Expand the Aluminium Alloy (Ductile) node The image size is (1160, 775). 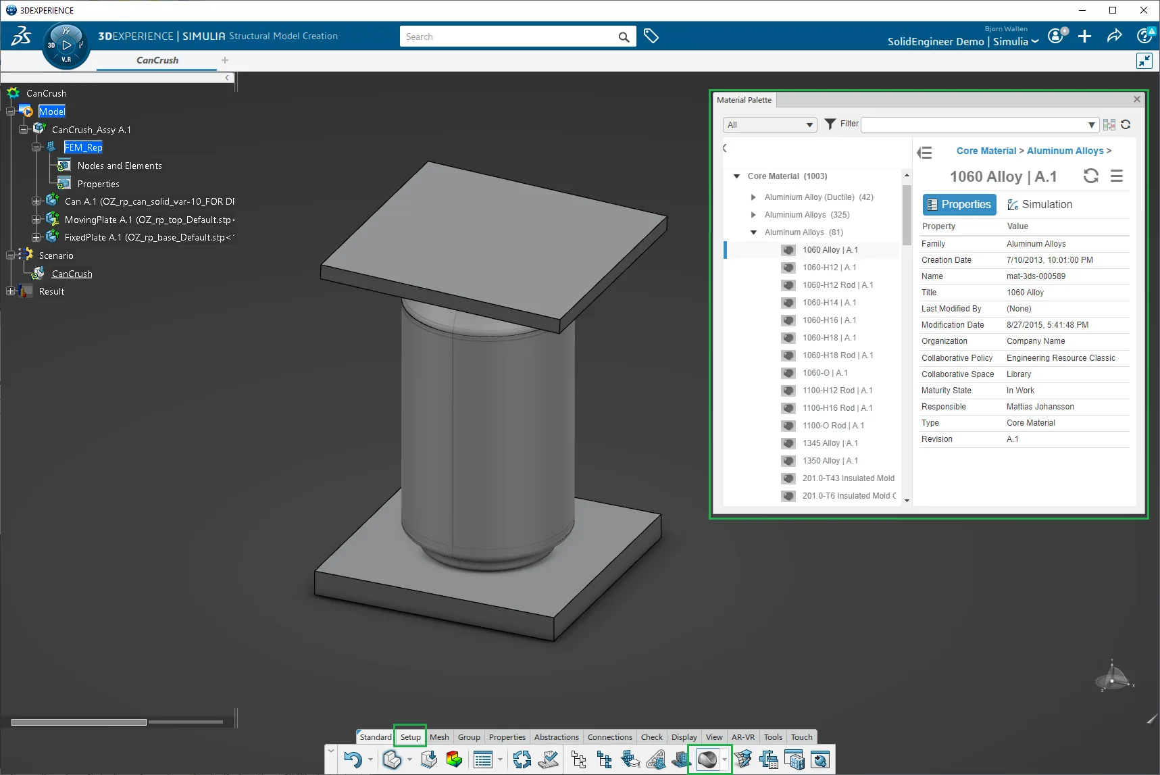click(753, 197)
